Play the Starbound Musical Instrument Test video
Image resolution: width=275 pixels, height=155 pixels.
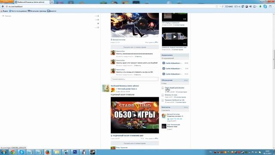[174, 37]
